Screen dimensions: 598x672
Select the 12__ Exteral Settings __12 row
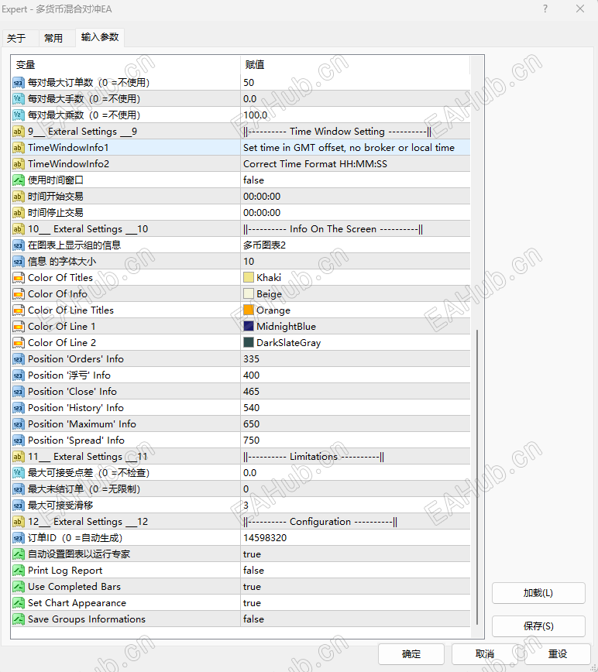(x=241, y=522)
